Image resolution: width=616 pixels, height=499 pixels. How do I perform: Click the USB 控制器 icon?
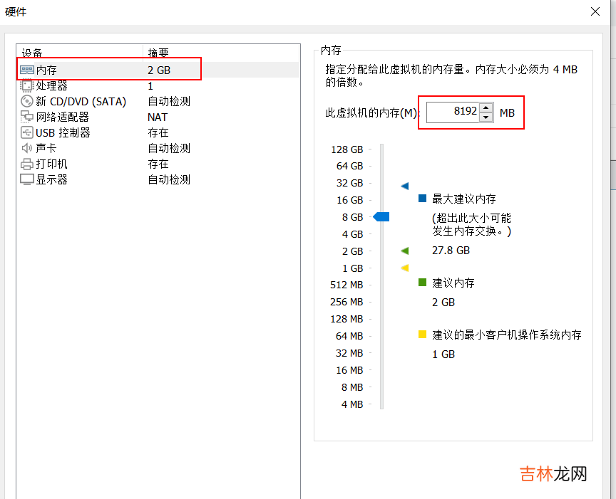[27, 132]
